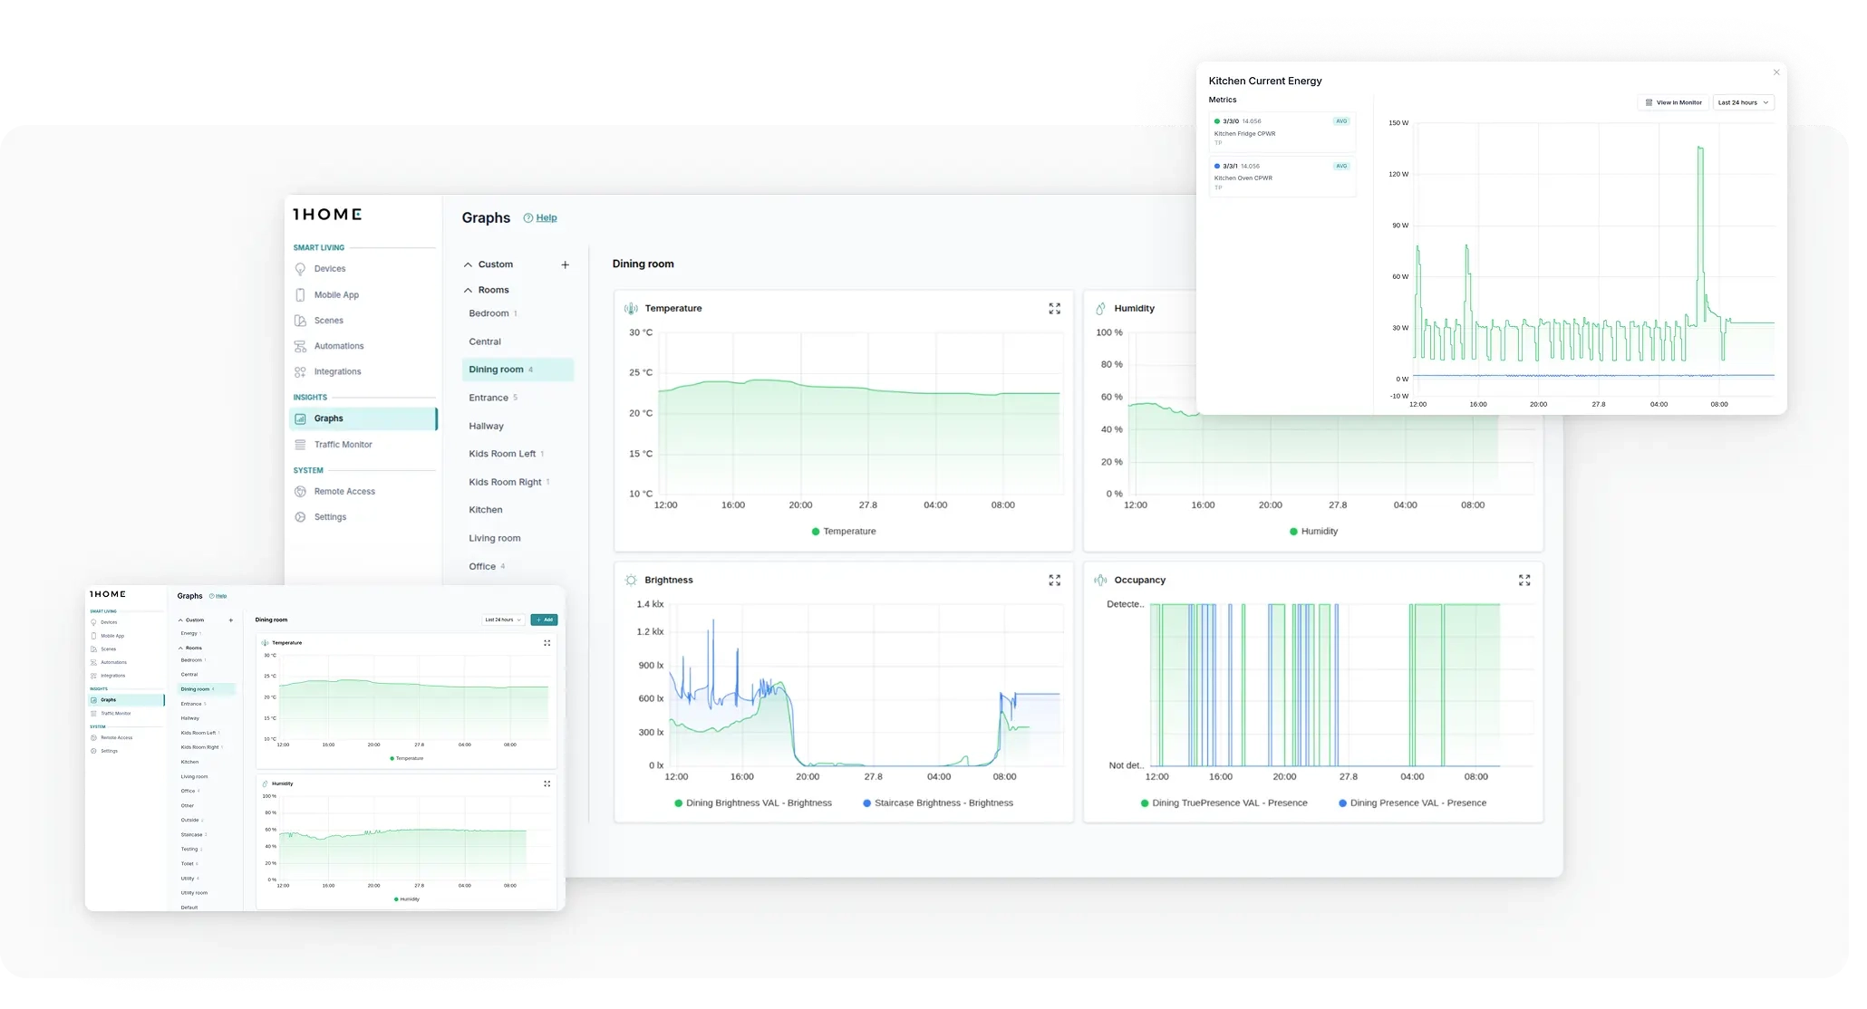Viewport: 1867px width, 1009px height.
Task: Click the View in Monitor button
Action: 1673,102
